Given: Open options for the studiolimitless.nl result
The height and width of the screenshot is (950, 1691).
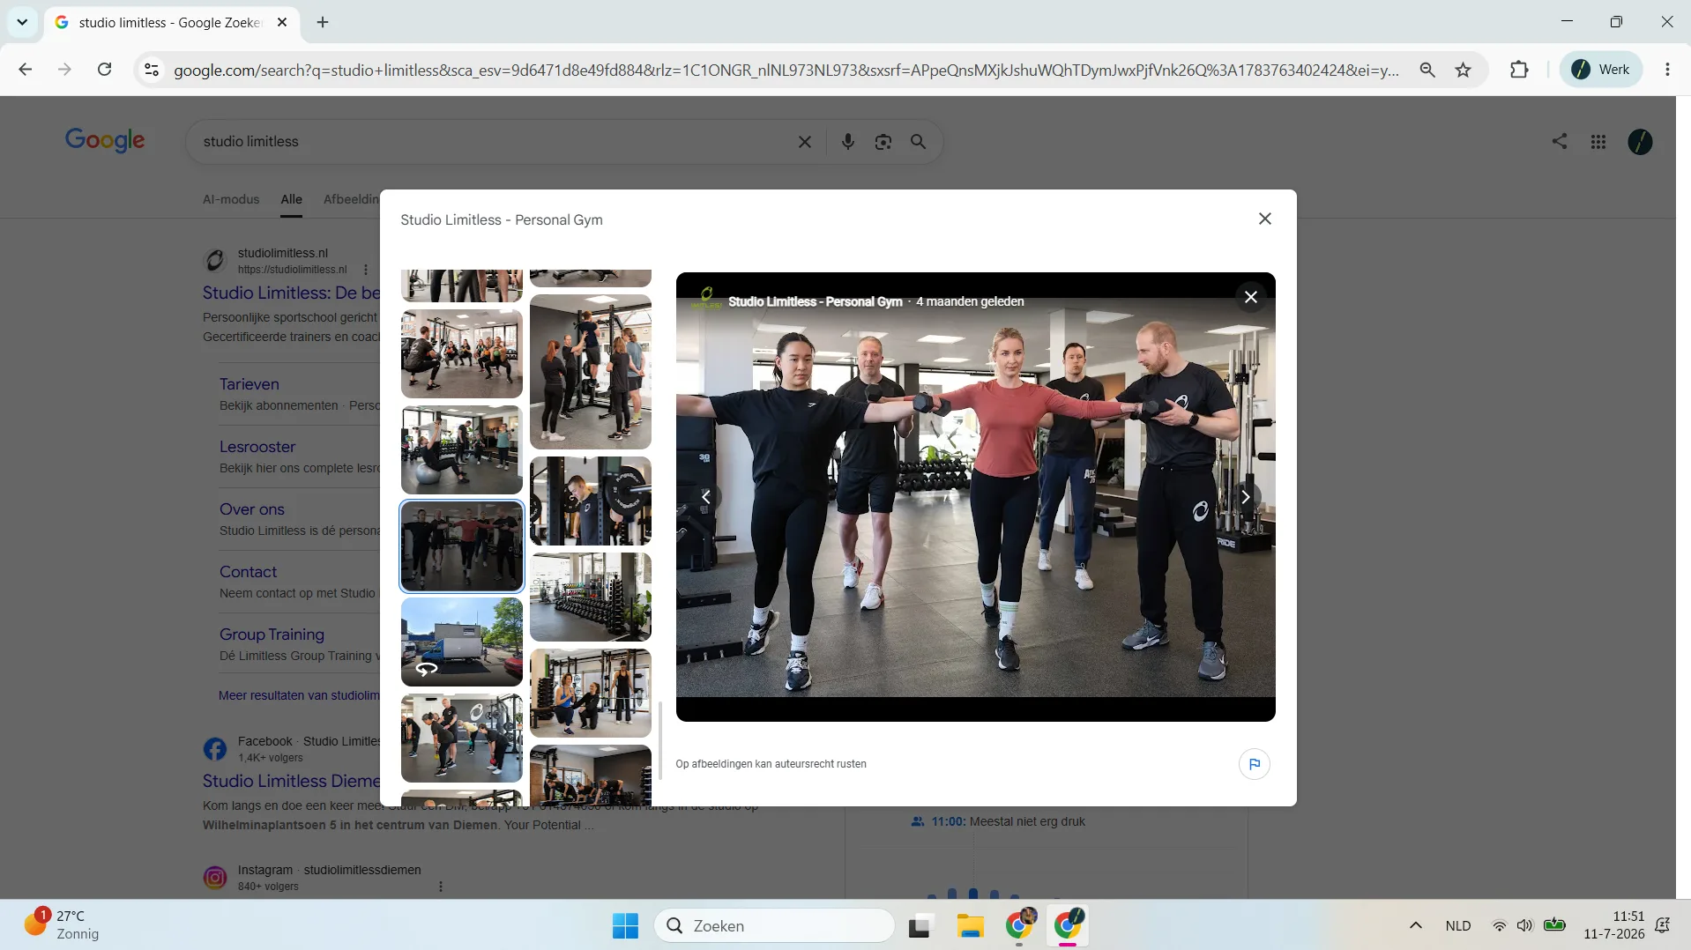Looking at the screenshot, I should (366, 270).
